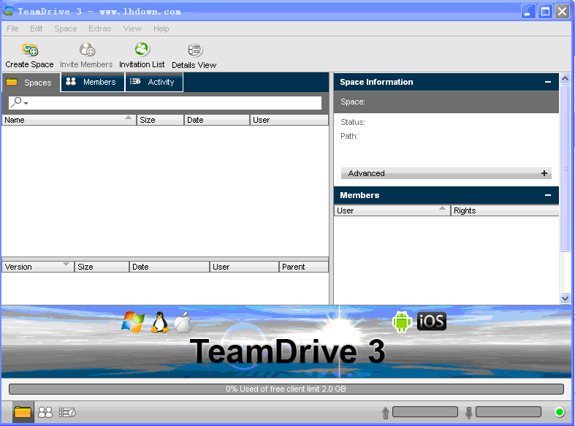Click the search magnifier icon
This screenshot has height=426, width=575.
pyautogui.click(x=16, y=102)
